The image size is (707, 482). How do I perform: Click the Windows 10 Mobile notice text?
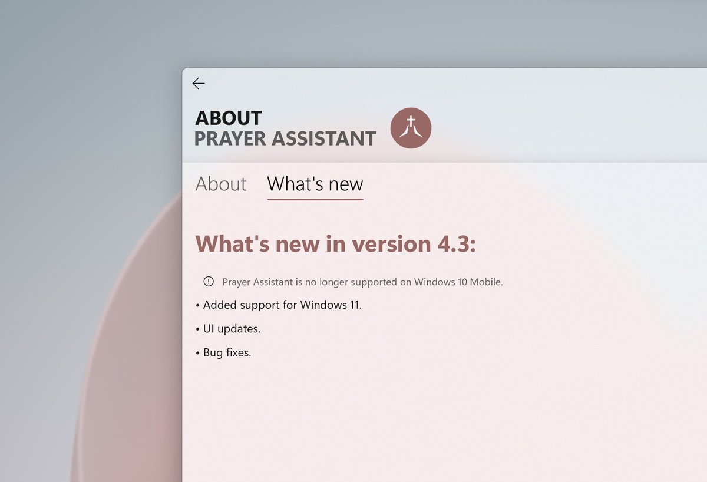click(362, 282)
